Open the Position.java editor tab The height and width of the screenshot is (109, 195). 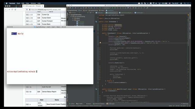140,13
